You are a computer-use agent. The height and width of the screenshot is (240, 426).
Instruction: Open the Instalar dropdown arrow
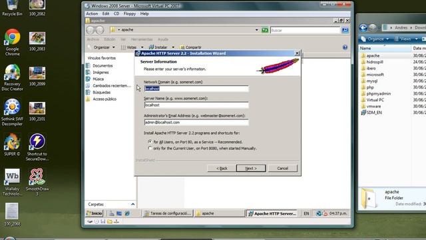tap(173, 47)
